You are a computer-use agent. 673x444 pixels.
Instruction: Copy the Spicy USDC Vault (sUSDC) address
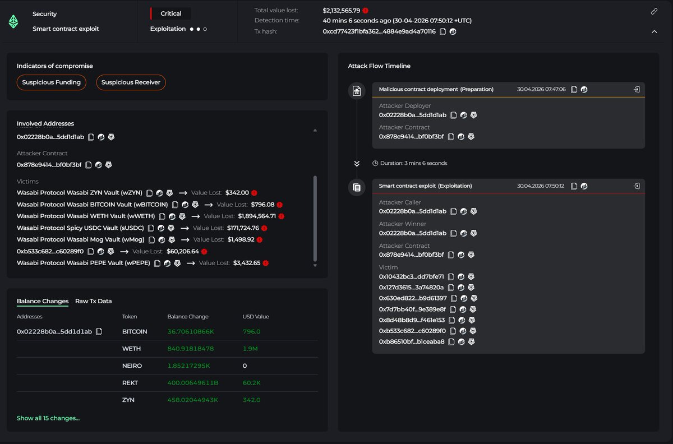[x=151, y=228]
